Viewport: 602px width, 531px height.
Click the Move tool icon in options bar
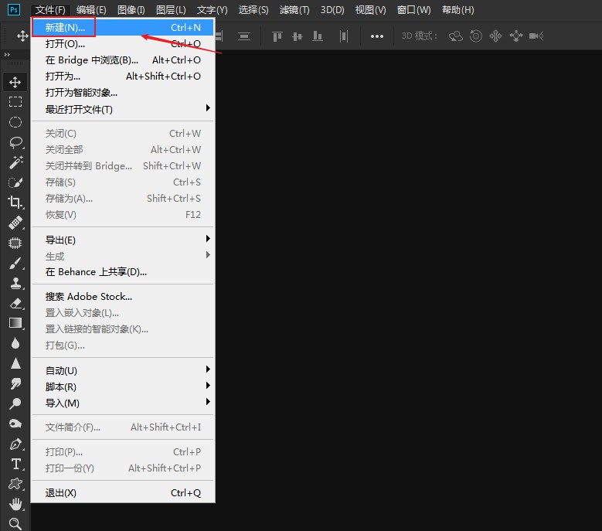(x=22, y=36)
